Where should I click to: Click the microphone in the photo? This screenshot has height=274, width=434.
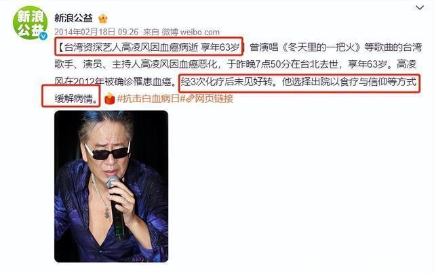pyautogui.click(x=117, y=206)
